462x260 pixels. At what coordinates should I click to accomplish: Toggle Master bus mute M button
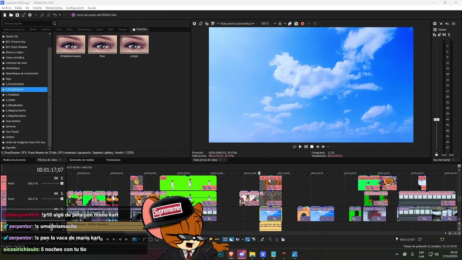[x=444, y=35]
